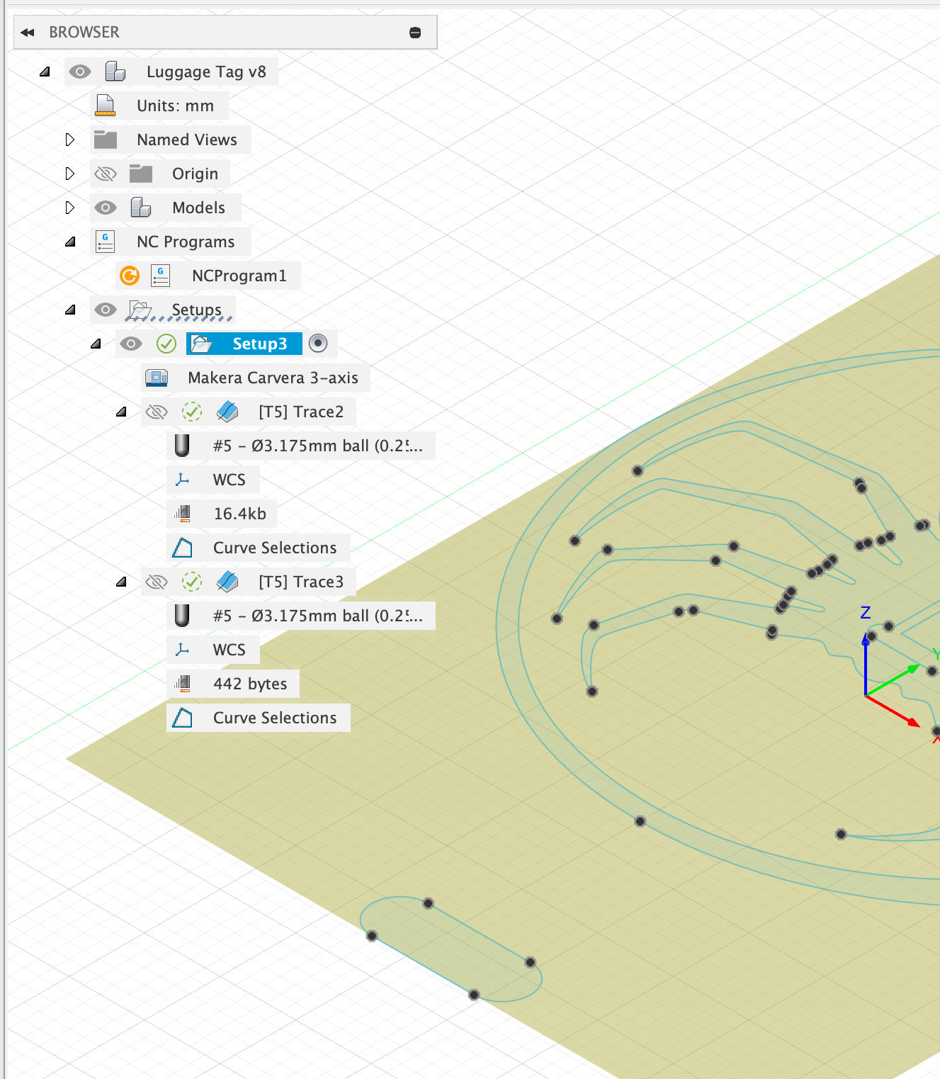The width and height of the screenshot is (940, 1079).
Task: Show the hidden Origin folder
Action: 105,173
